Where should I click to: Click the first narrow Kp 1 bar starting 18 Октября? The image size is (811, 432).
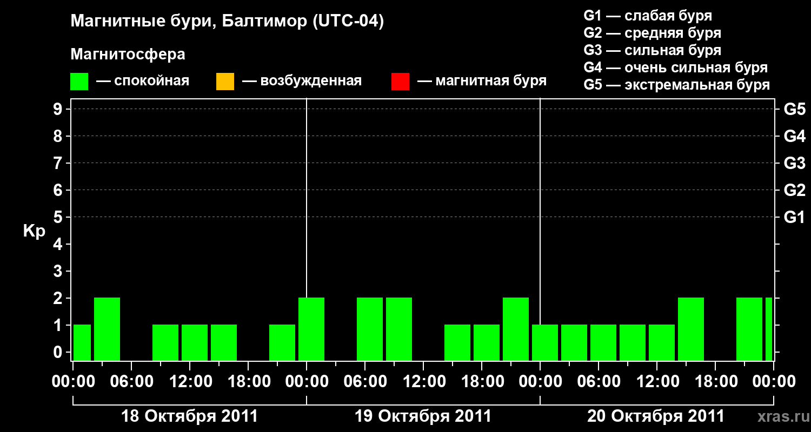pos(82,342)
